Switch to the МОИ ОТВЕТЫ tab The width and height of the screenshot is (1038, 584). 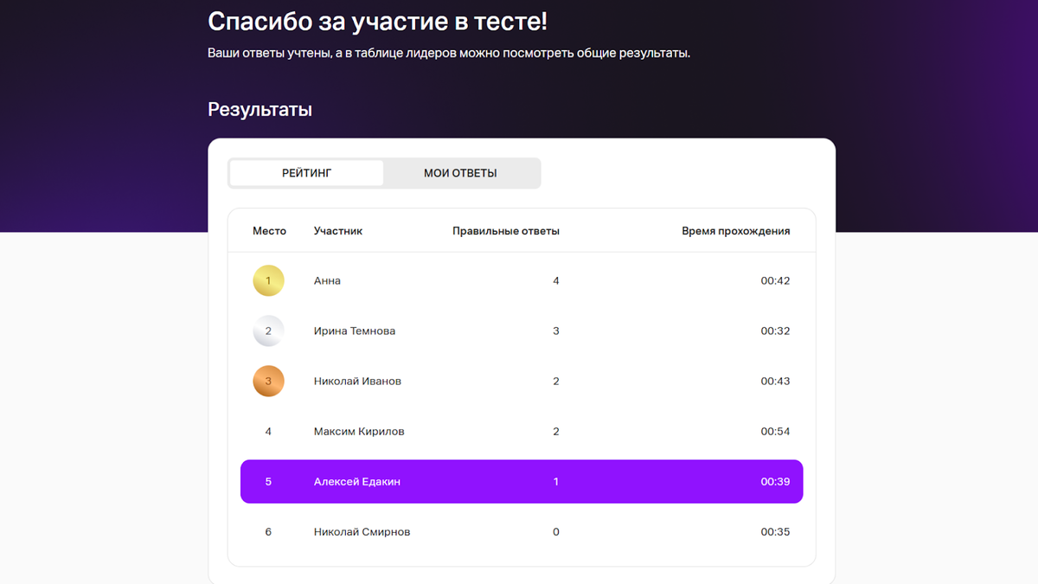459,173
